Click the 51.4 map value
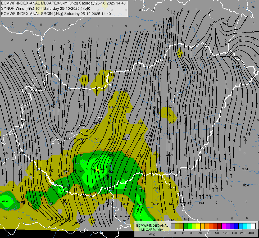The height and width of the screenshot is (238, 259). click(x=126, y=172)
